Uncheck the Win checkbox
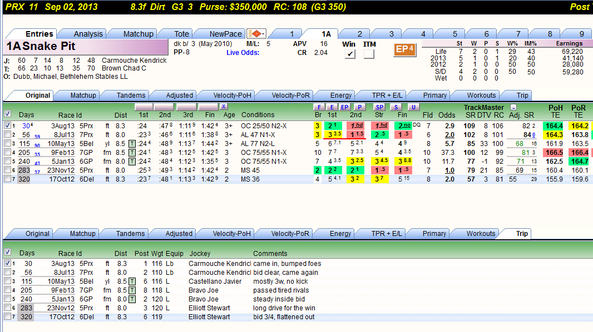 [350, 54]
